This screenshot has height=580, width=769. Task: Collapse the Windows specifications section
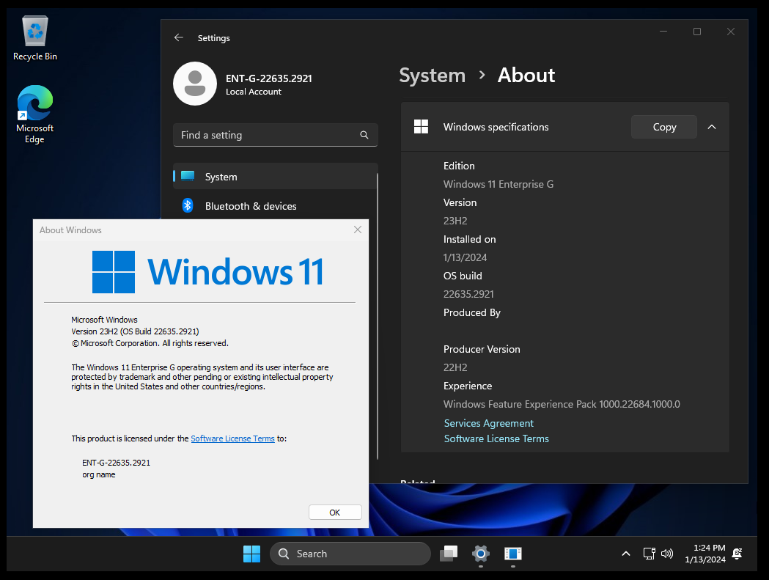[712, 127]
